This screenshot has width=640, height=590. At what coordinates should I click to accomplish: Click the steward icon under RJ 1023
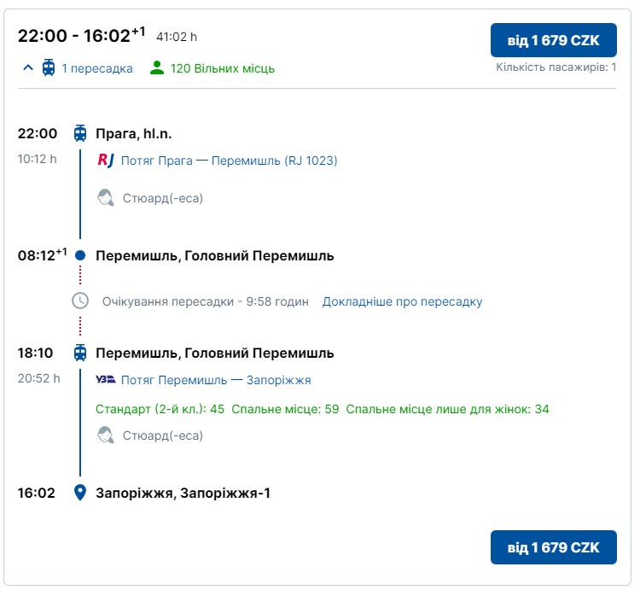click(x=107, y=198)
